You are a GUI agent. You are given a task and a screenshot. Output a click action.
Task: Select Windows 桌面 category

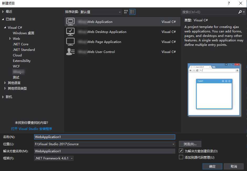(23, 33)
